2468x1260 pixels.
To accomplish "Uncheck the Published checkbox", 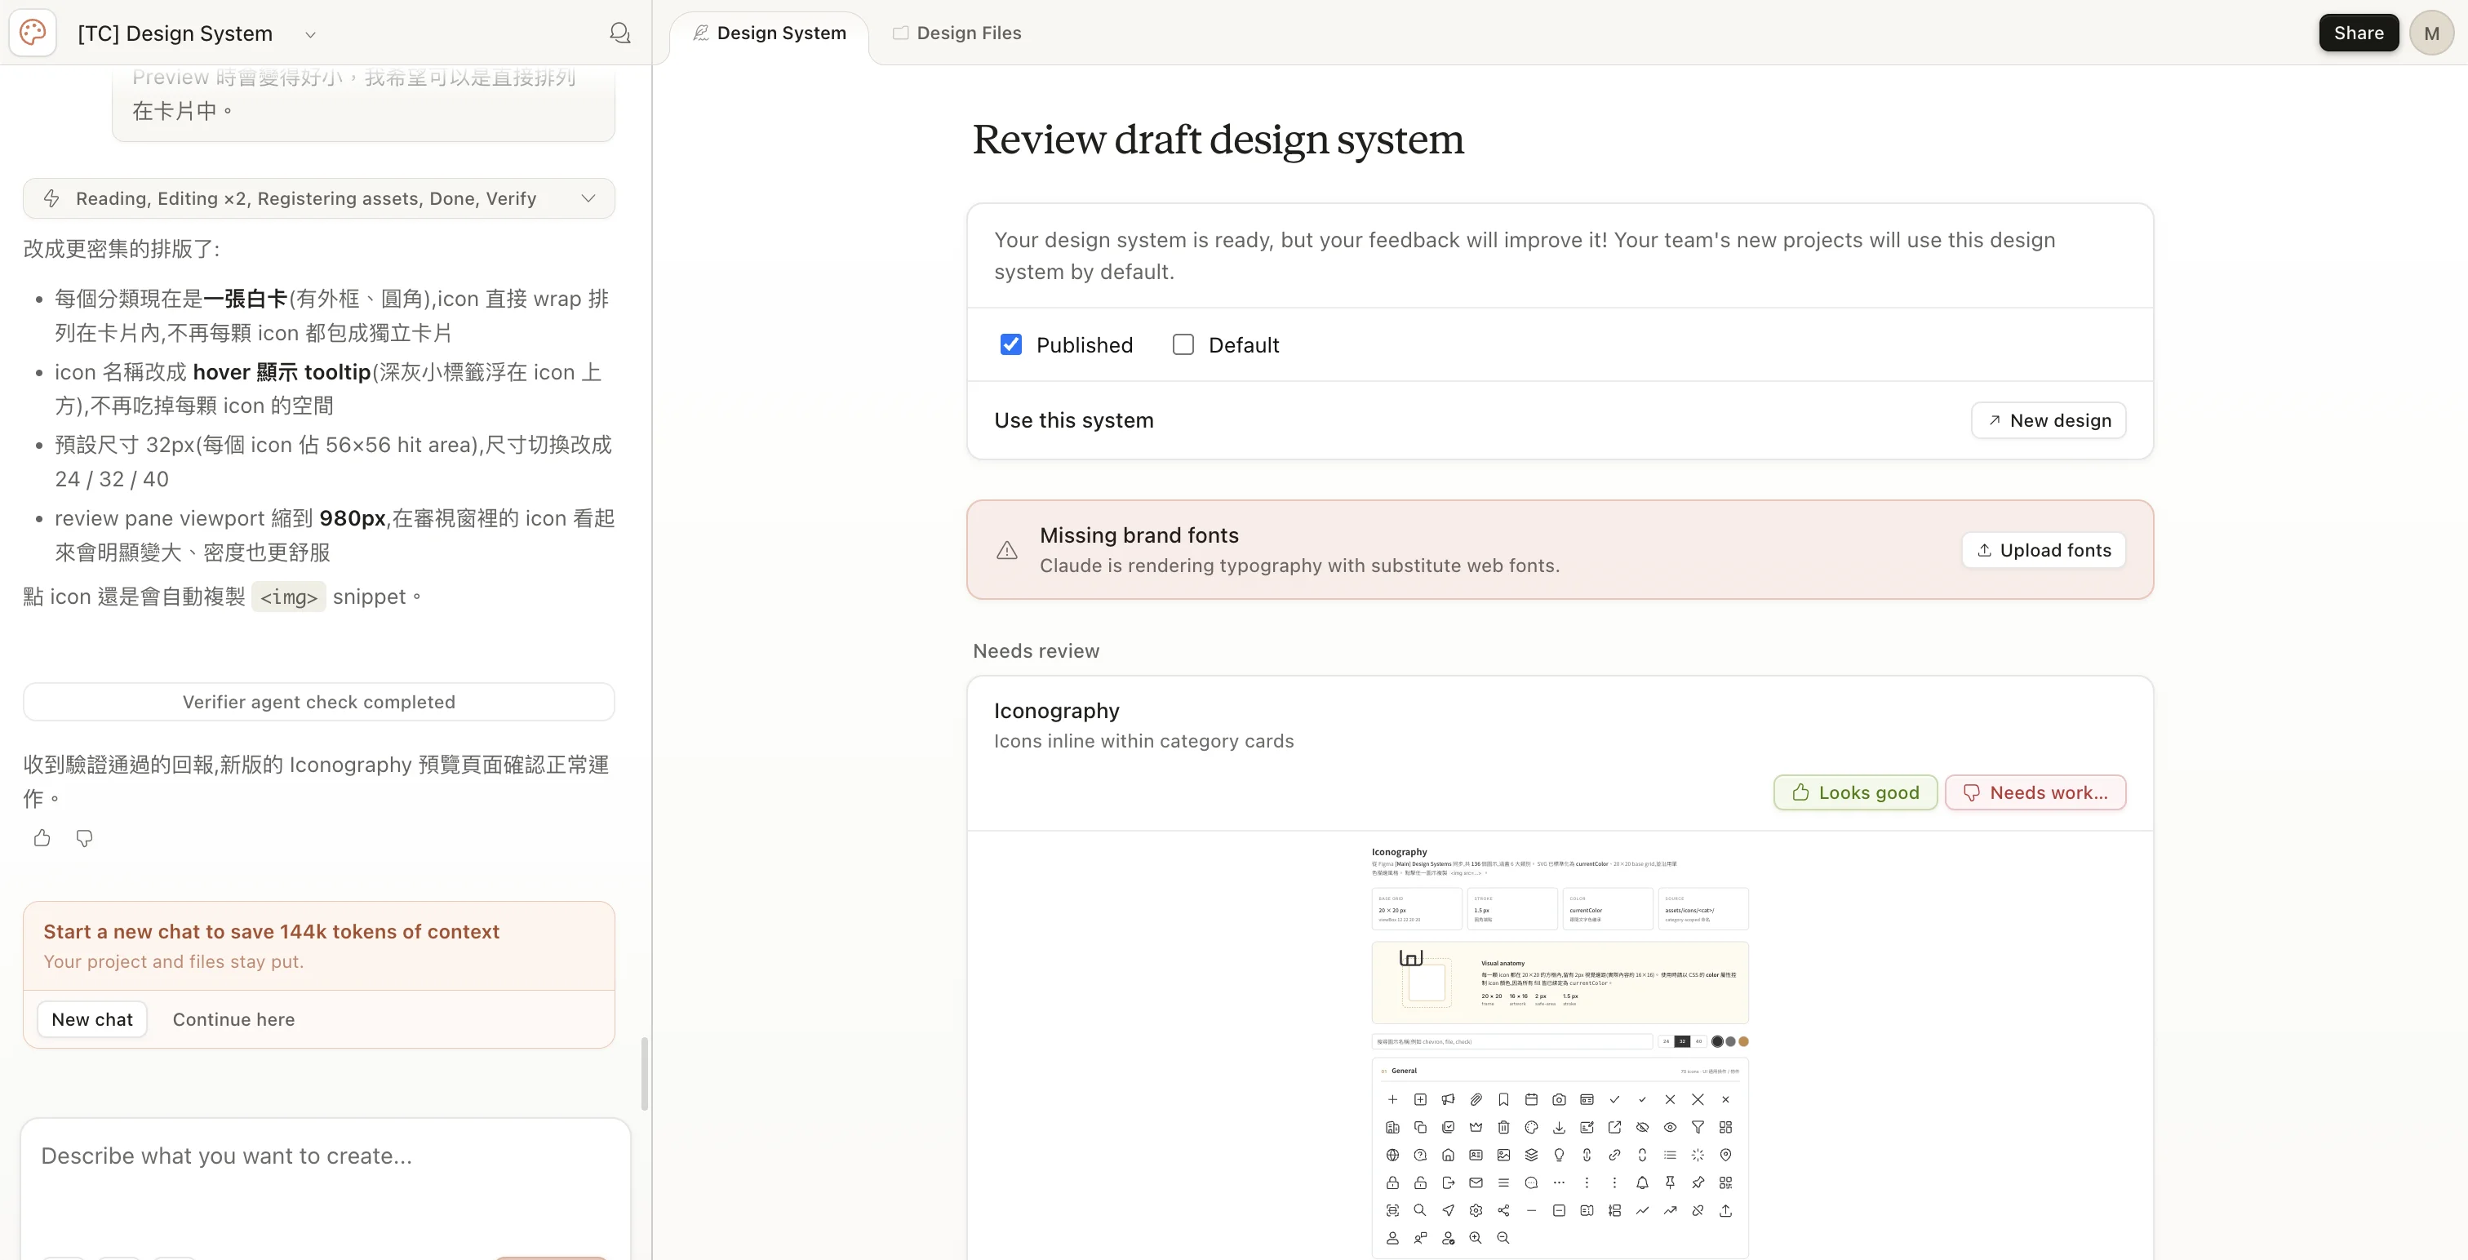I will 1010,344.
